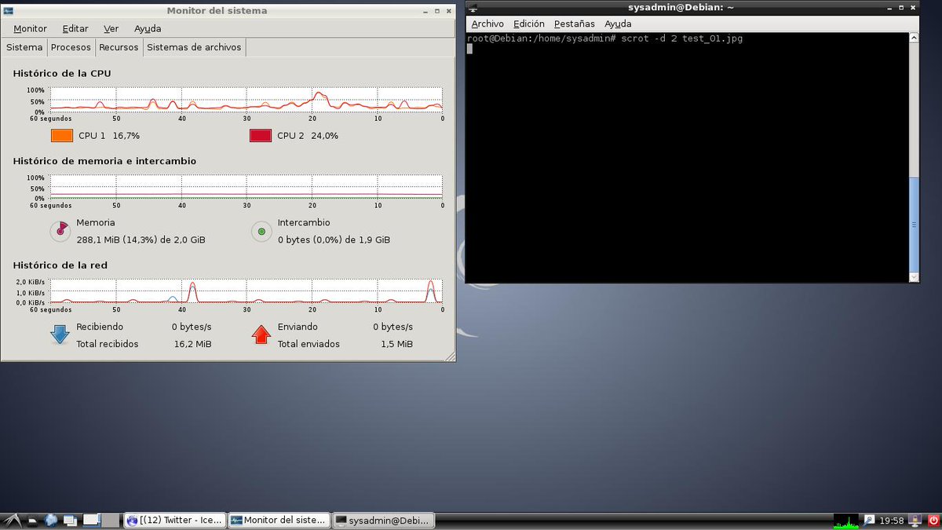942x530 pixels.
Task: Click the Intercambio pie chart color icon
Action: (261, 231)
